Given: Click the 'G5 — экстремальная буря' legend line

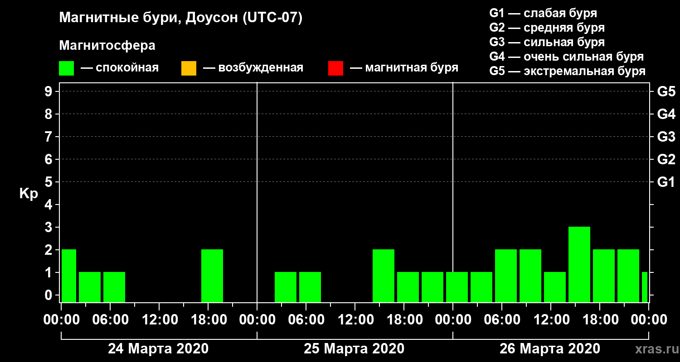Looking at the screenshot, I should tap(567, 71).
